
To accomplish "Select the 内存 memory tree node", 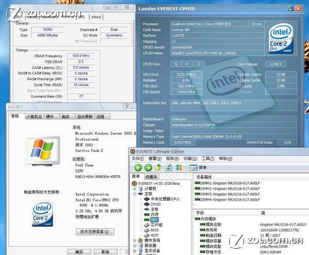I will (x=154, y=214).
